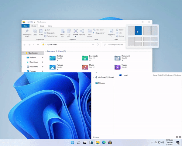Switch to details view icon
This screenshot has height=146, width=182.
(x=177, y=137)
